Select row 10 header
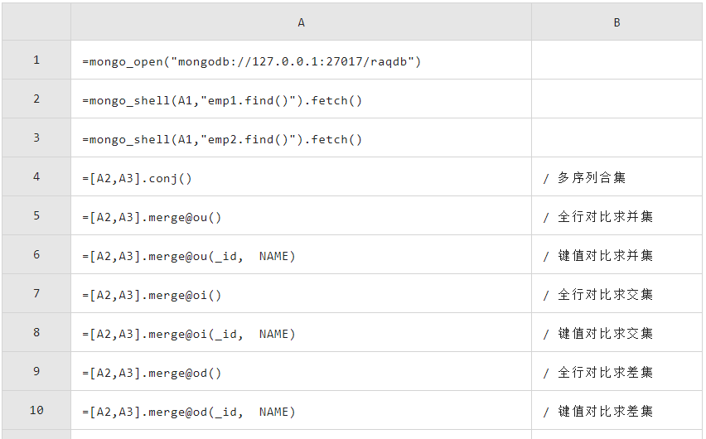Image resolution: width=706 pixels, height=439 pixels. click(x=36, y=410)
